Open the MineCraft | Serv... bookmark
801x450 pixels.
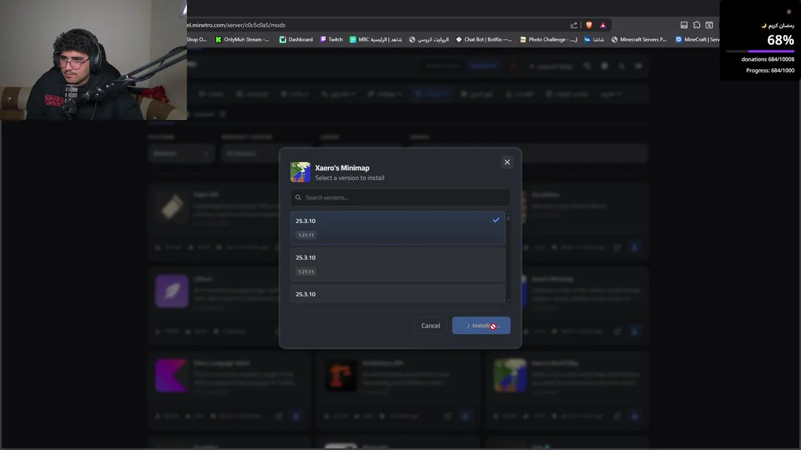[x=696, y=39]
